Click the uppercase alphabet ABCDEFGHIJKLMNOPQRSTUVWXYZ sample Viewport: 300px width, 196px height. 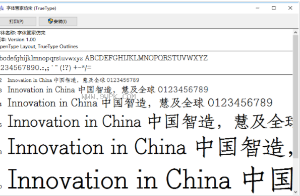[146, 58]
